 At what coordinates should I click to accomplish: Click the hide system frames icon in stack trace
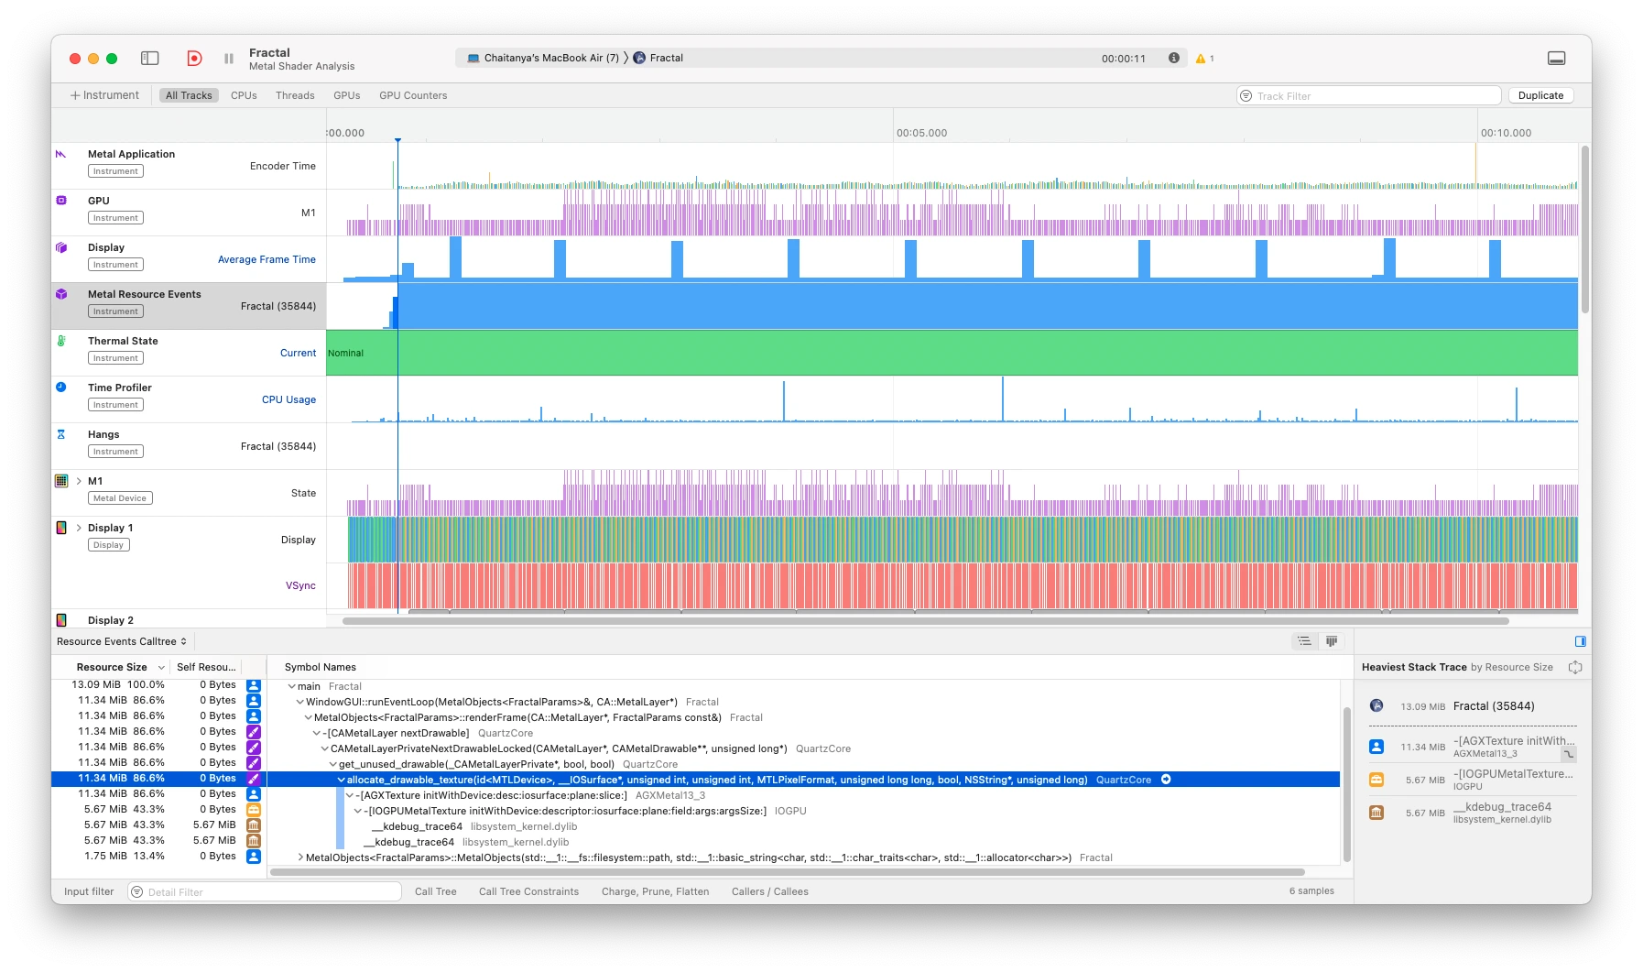(x=1568, y=754)
